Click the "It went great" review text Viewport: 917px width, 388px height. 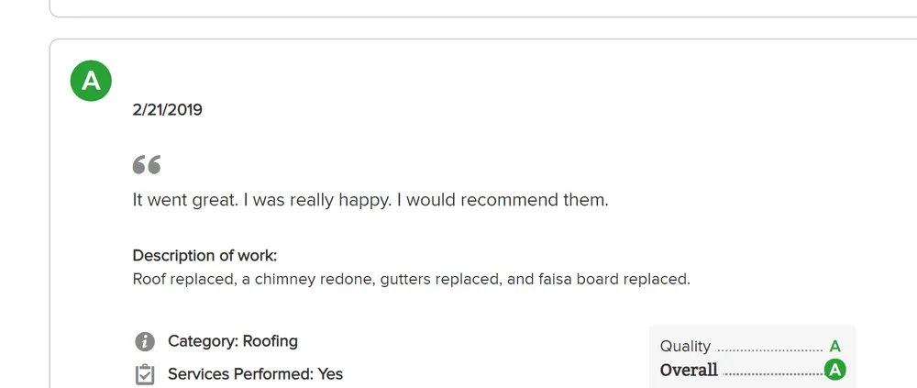click(370, 199)
